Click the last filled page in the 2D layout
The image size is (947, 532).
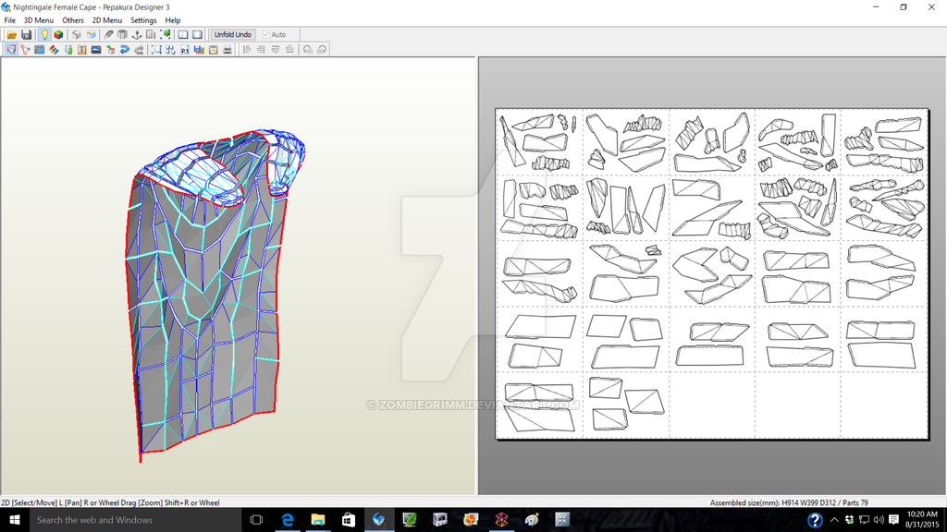pos(626,405)
